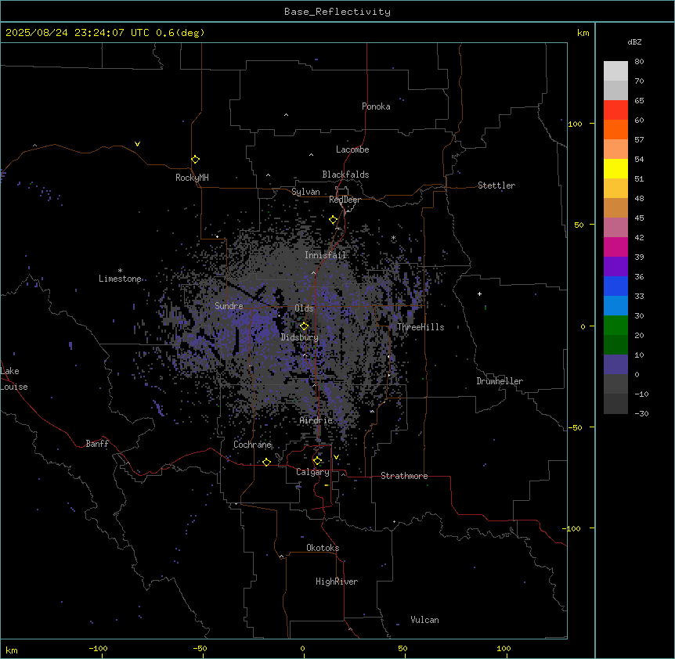675x659 pixels.
Task: Click the Okotoks label
Action: (323, 548)
